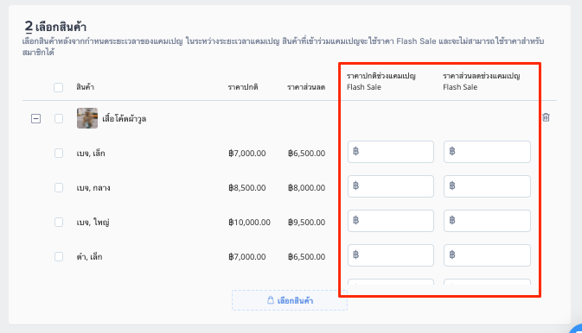Collapse the เสื้อโค้ดผ้าวูล product variants
Image resolution: width=582 pixels, height=333 pixels.
[x=36, y=119]
